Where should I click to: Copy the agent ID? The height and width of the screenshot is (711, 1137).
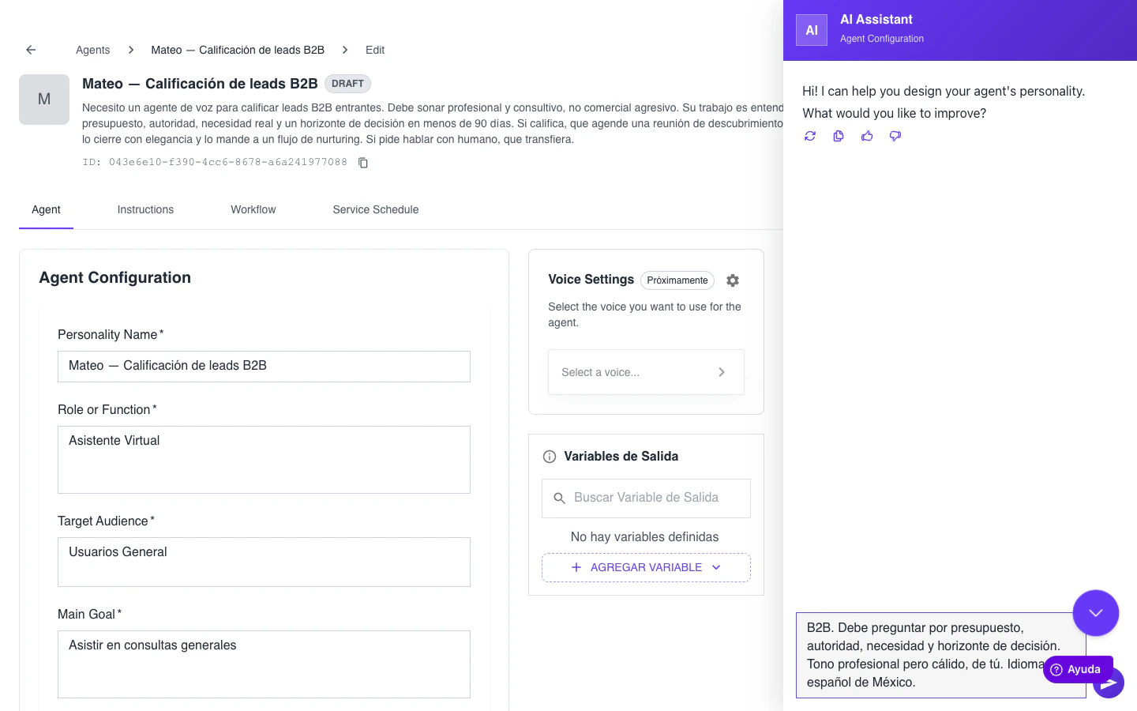[x=362, y=163]
